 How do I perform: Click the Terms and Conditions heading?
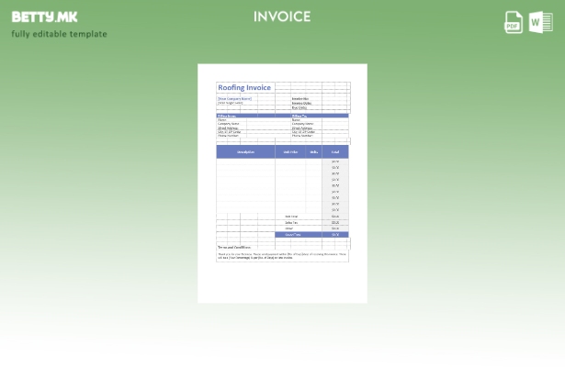pos(234,247)
